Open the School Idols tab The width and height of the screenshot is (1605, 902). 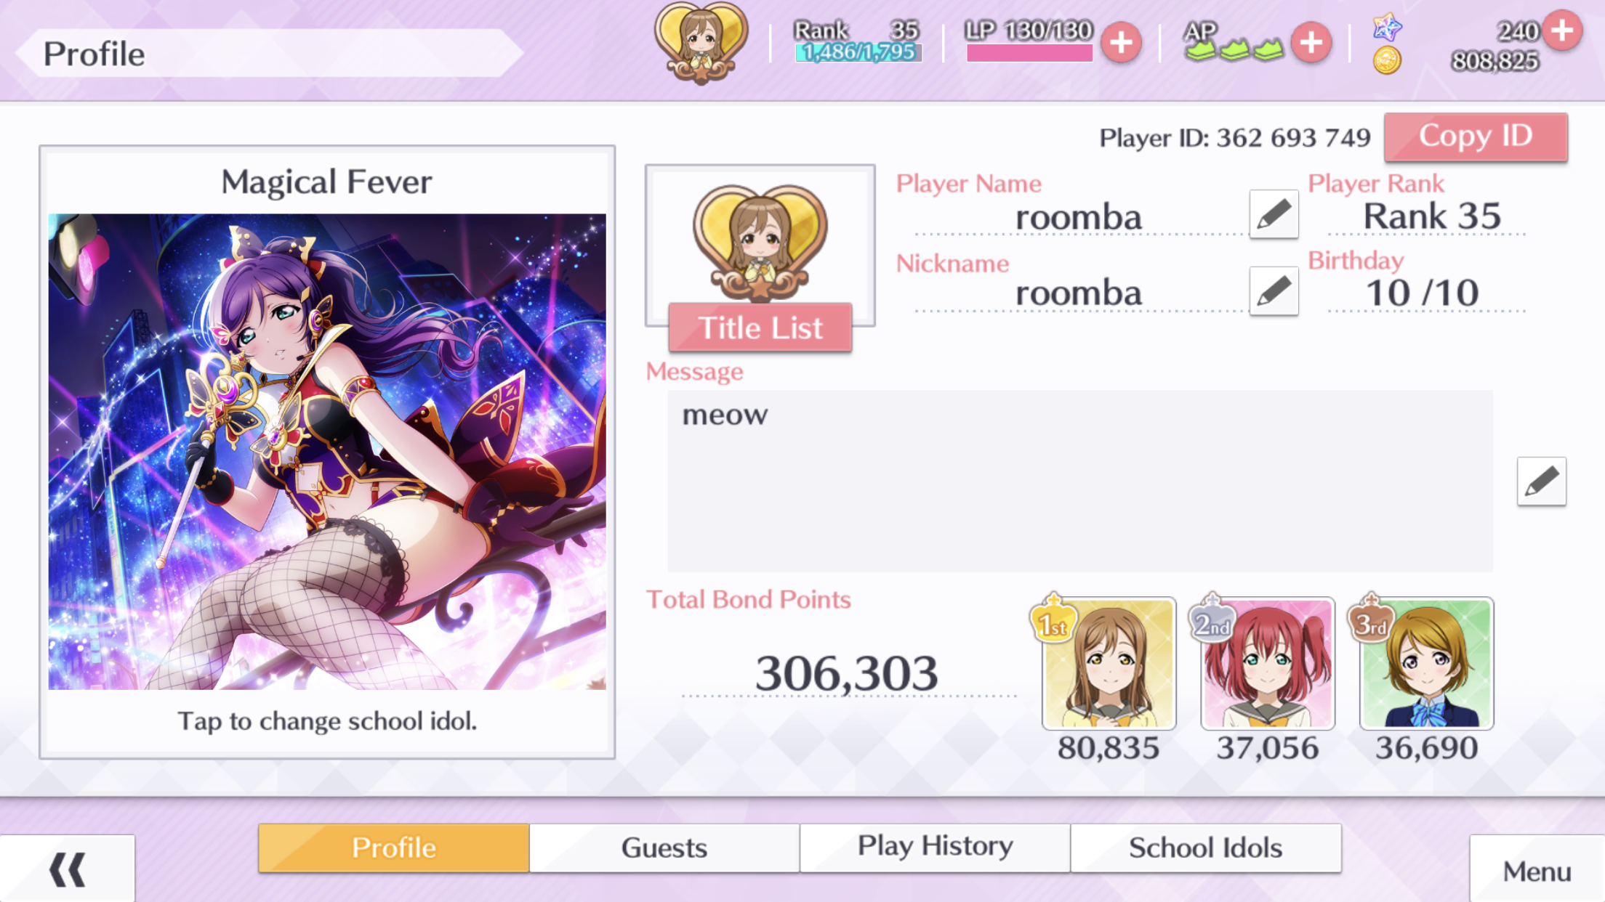(1205, 848)
